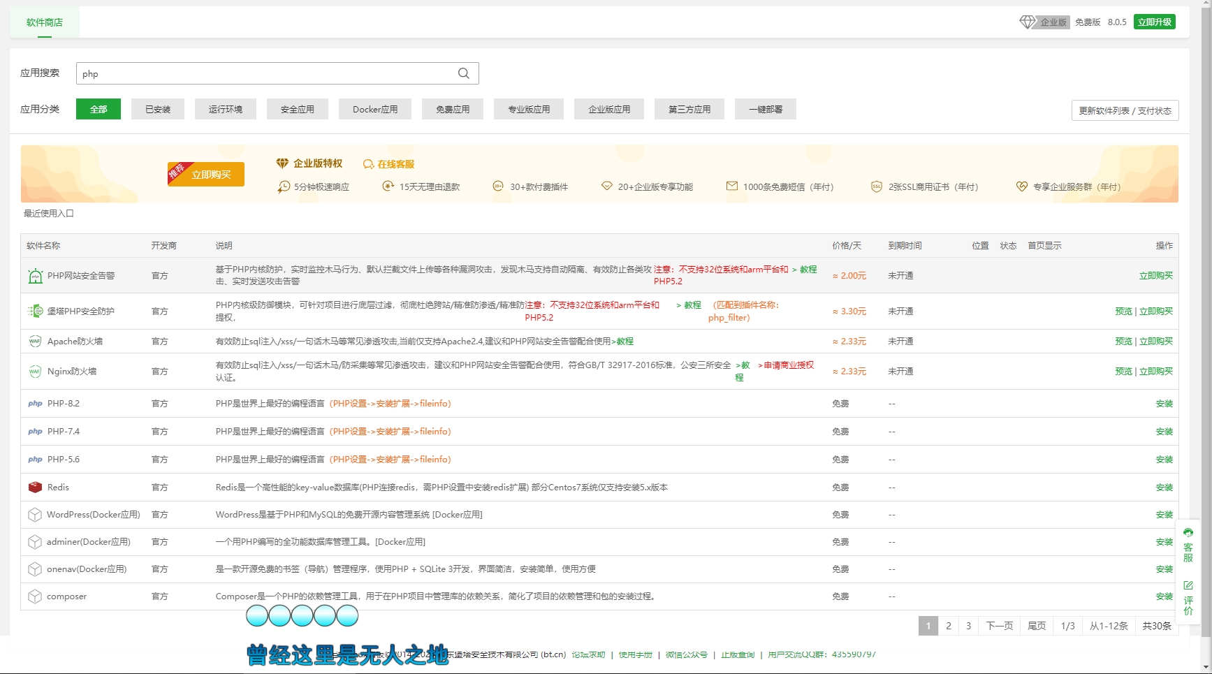
Task: Click the search magnifier icon
Action: click(x=464, y=73)
